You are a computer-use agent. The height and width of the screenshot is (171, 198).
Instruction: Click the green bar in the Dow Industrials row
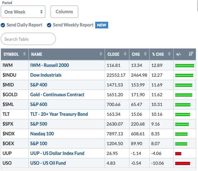[184, 75]
